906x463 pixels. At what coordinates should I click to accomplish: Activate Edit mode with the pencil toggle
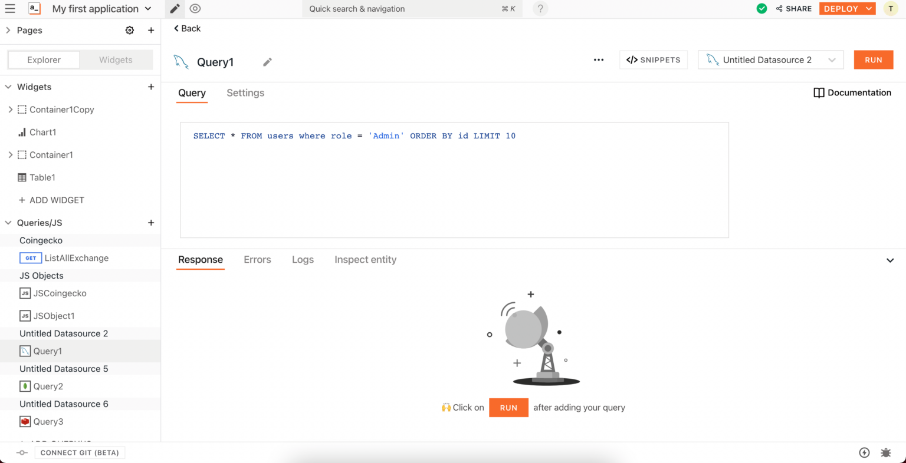click(174, 9)
